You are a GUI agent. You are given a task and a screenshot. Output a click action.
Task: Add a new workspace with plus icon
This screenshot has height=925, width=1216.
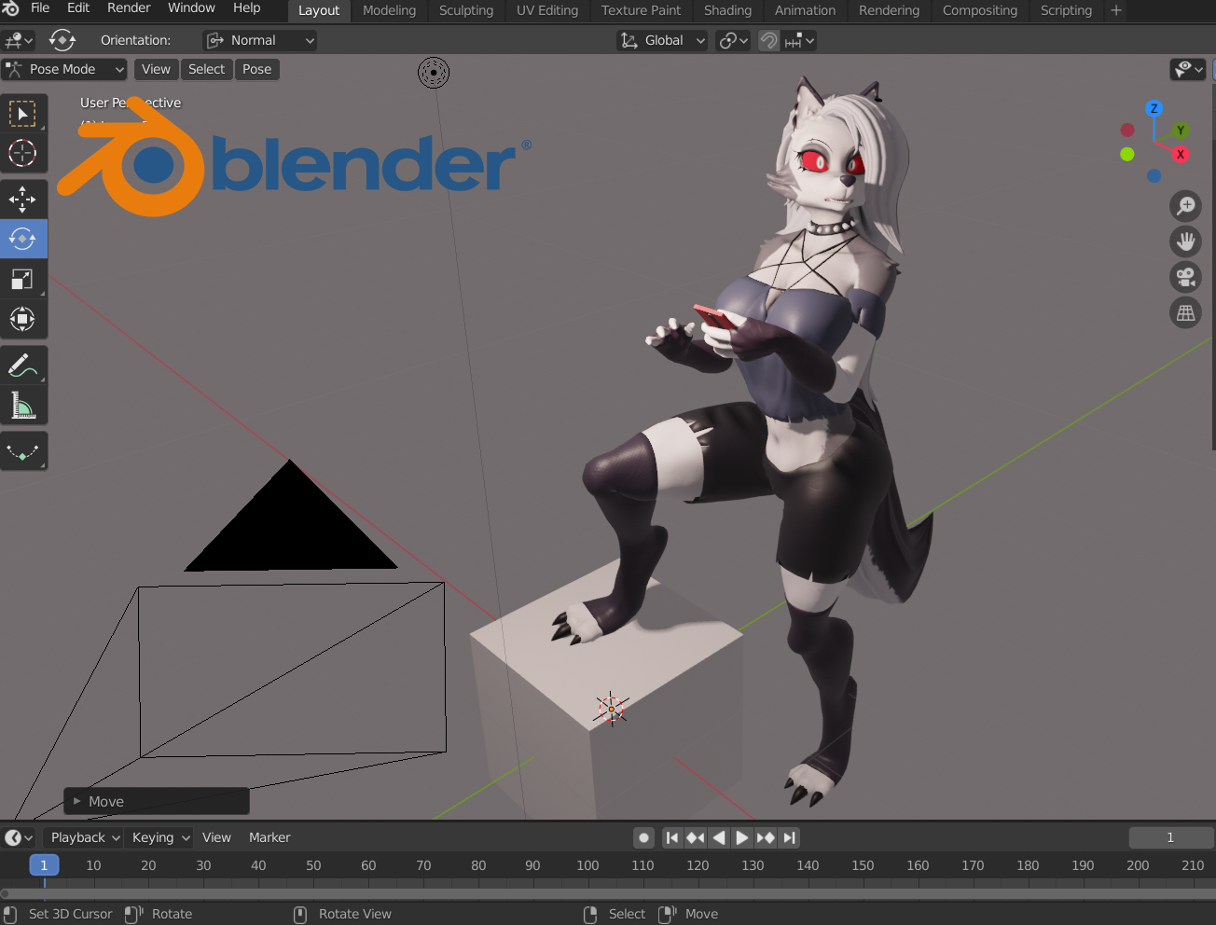click(x=1116, y=10)
